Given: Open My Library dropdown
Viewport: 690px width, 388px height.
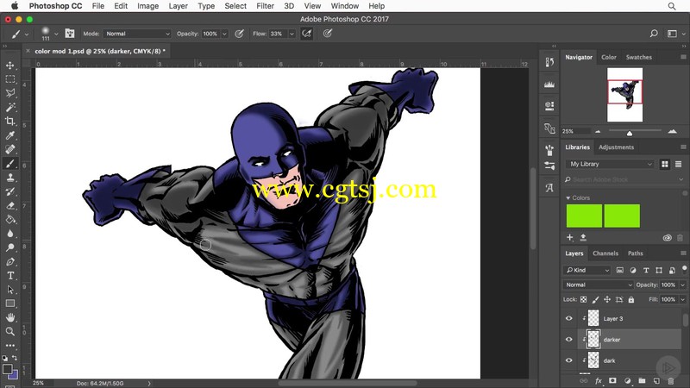Looking at the screenshot, I should pyautogui.click(x=610, y=164).
